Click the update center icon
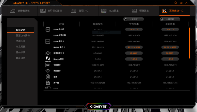This screenshot has height=112, width=197. (165, 11)
